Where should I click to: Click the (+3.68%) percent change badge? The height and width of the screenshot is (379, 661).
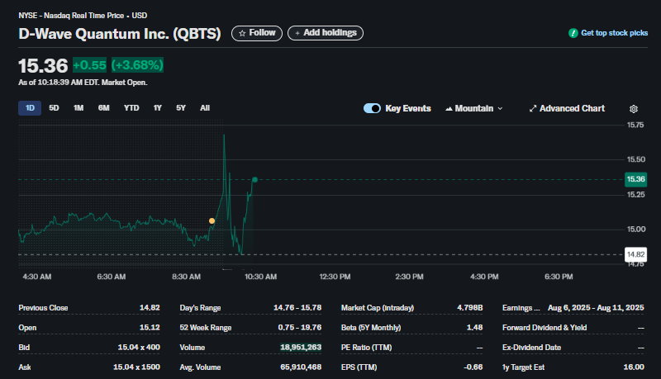[x=137, y=65]
